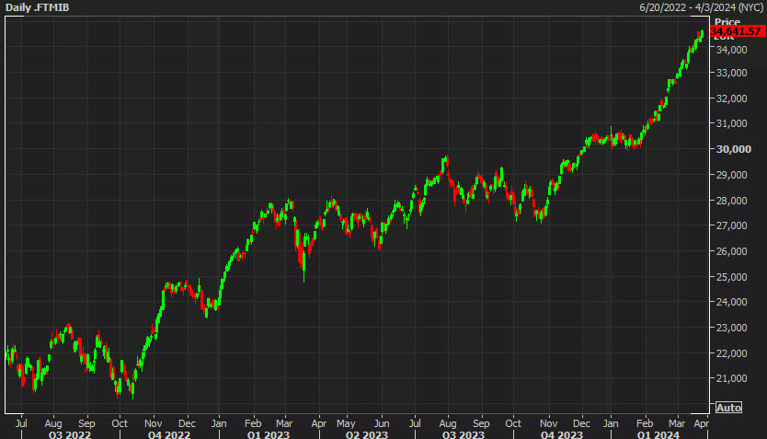Click the 26,000 price axis label

[731, 251]
